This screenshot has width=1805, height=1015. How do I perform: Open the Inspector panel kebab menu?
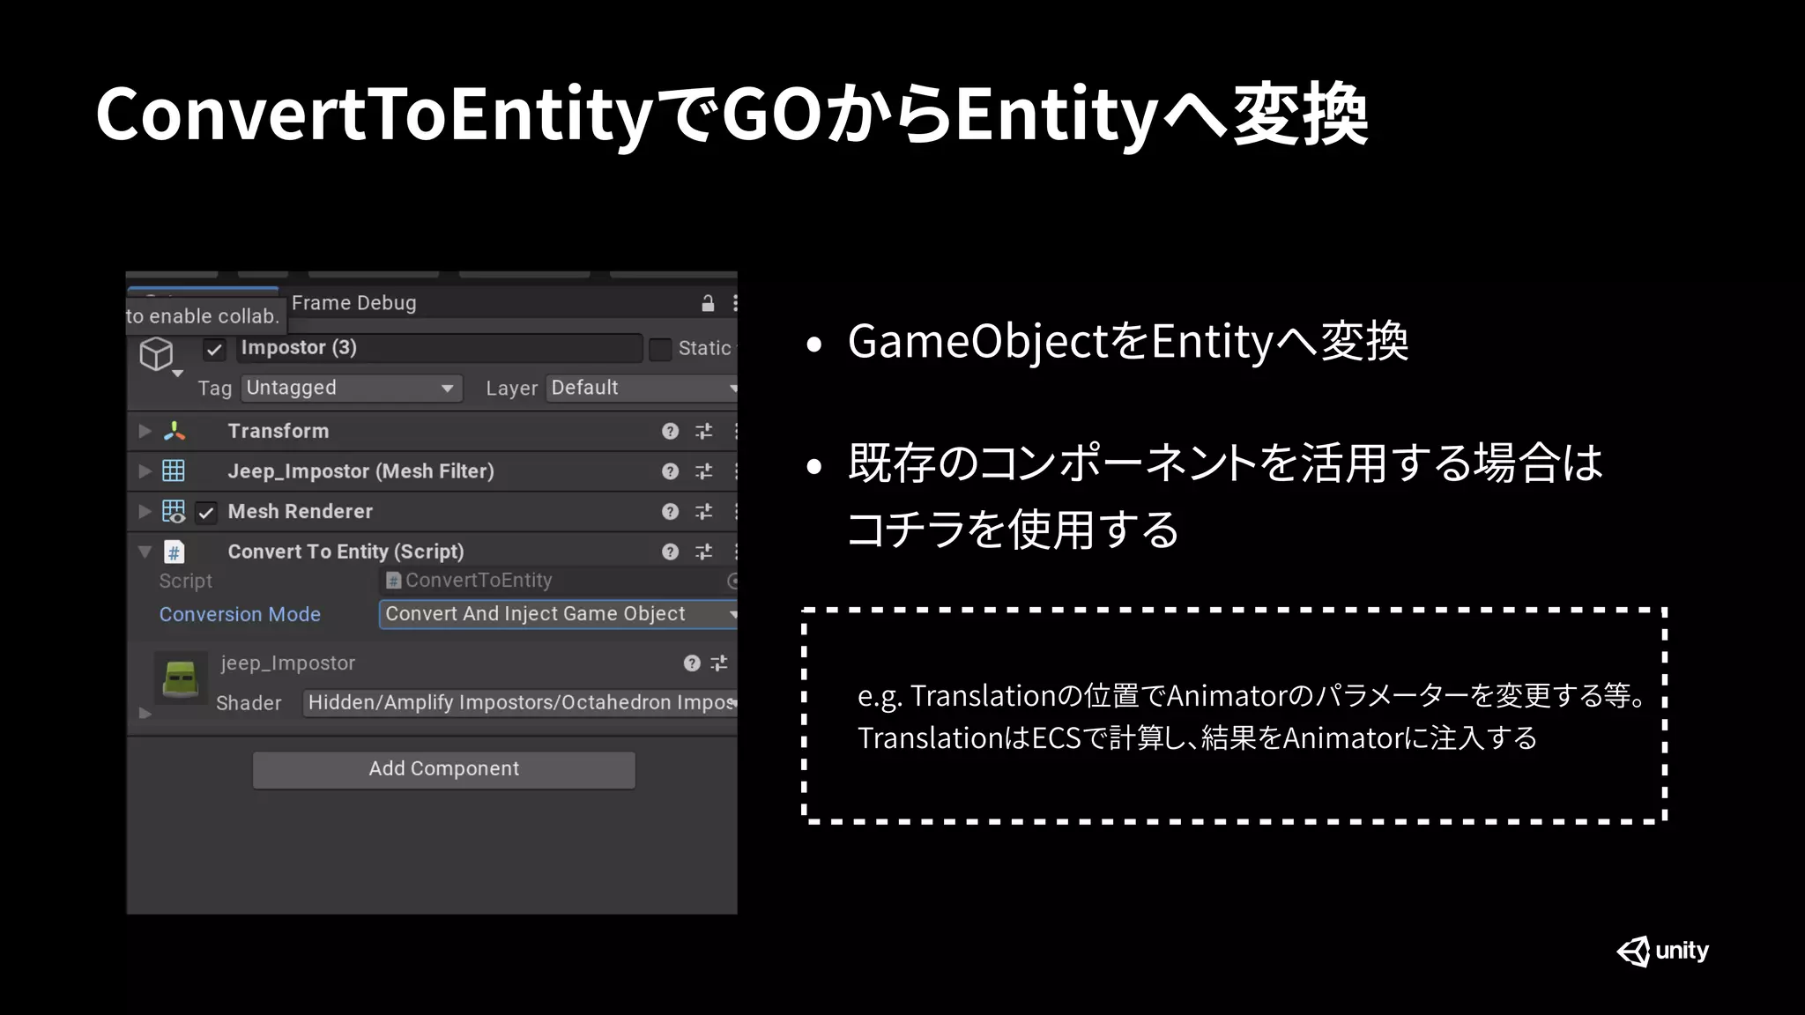tap(734, 303)
